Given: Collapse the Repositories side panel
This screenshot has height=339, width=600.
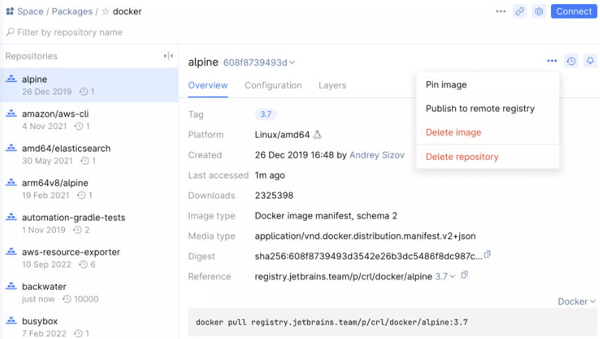Looking at the screenshot, I should click(x=168, y=56).
